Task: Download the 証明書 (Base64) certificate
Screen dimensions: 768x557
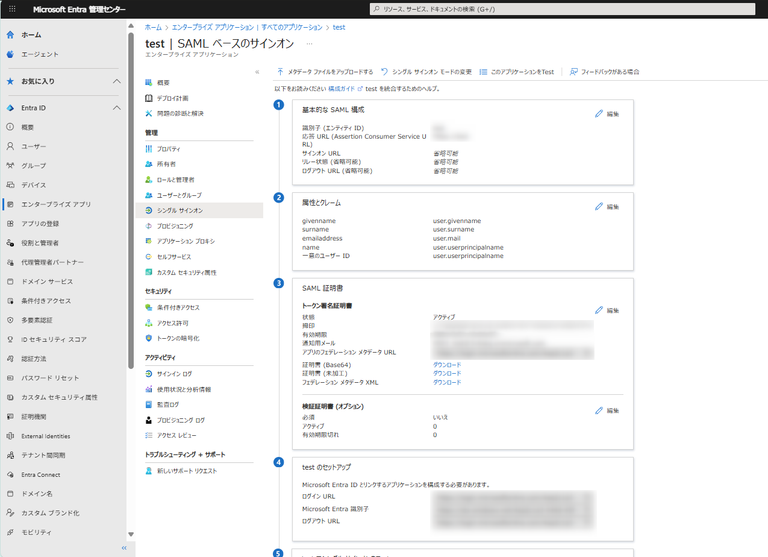Action: click(447, 365)
